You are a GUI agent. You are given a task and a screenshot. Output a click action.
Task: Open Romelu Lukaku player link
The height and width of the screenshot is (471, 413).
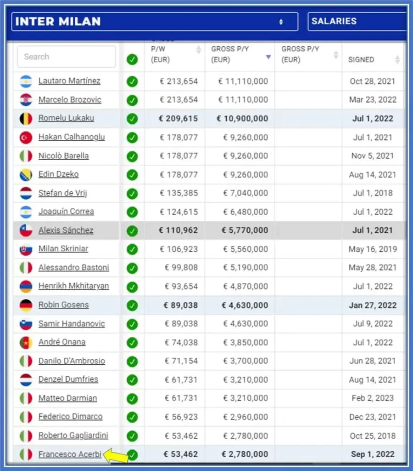(x=66, y=118)
